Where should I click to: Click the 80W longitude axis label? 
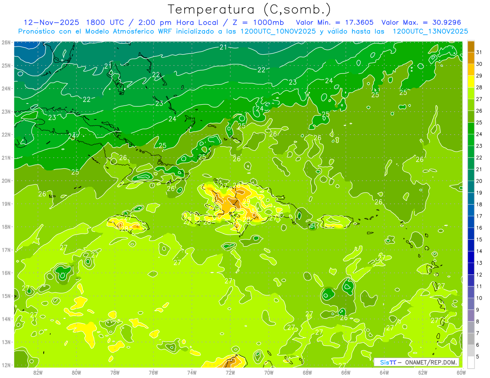coord(76,372)
